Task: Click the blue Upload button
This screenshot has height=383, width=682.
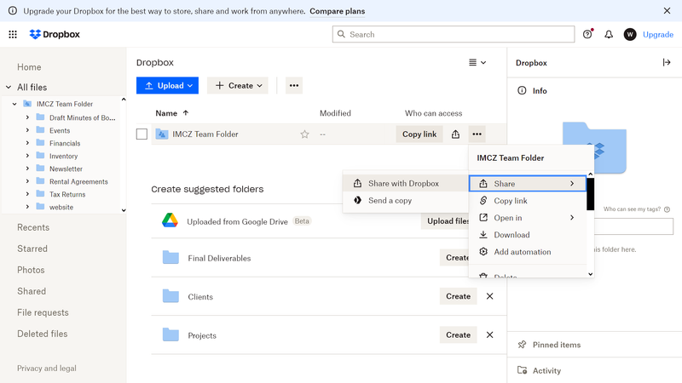Action: (x=167, y=85)
